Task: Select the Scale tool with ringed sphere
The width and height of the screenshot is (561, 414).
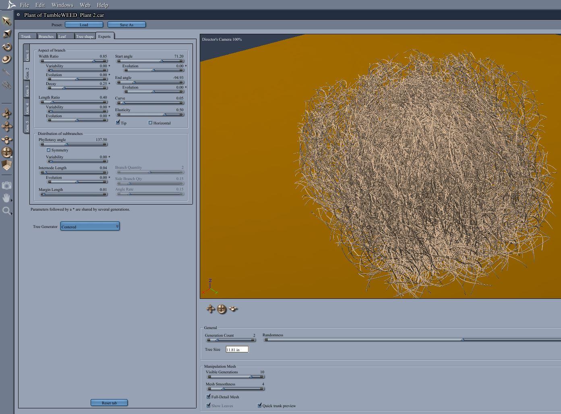Action: click(6, 60)
